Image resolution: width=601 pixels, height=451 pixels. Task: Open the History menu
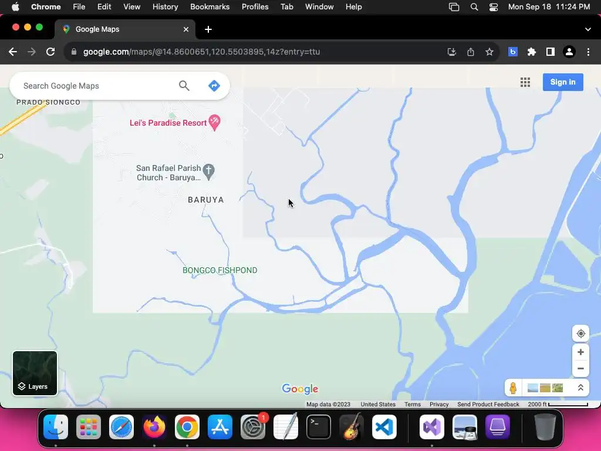165,6
